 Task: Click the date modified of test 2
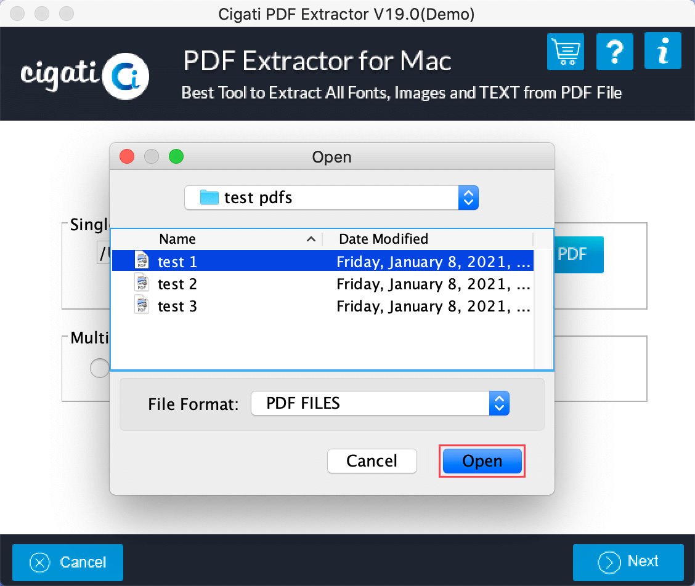pos(434,284)
